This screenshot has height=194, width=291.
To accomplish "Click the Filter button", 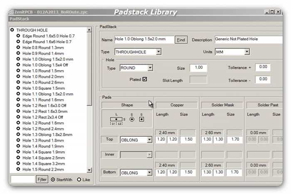I will (42, 179).
